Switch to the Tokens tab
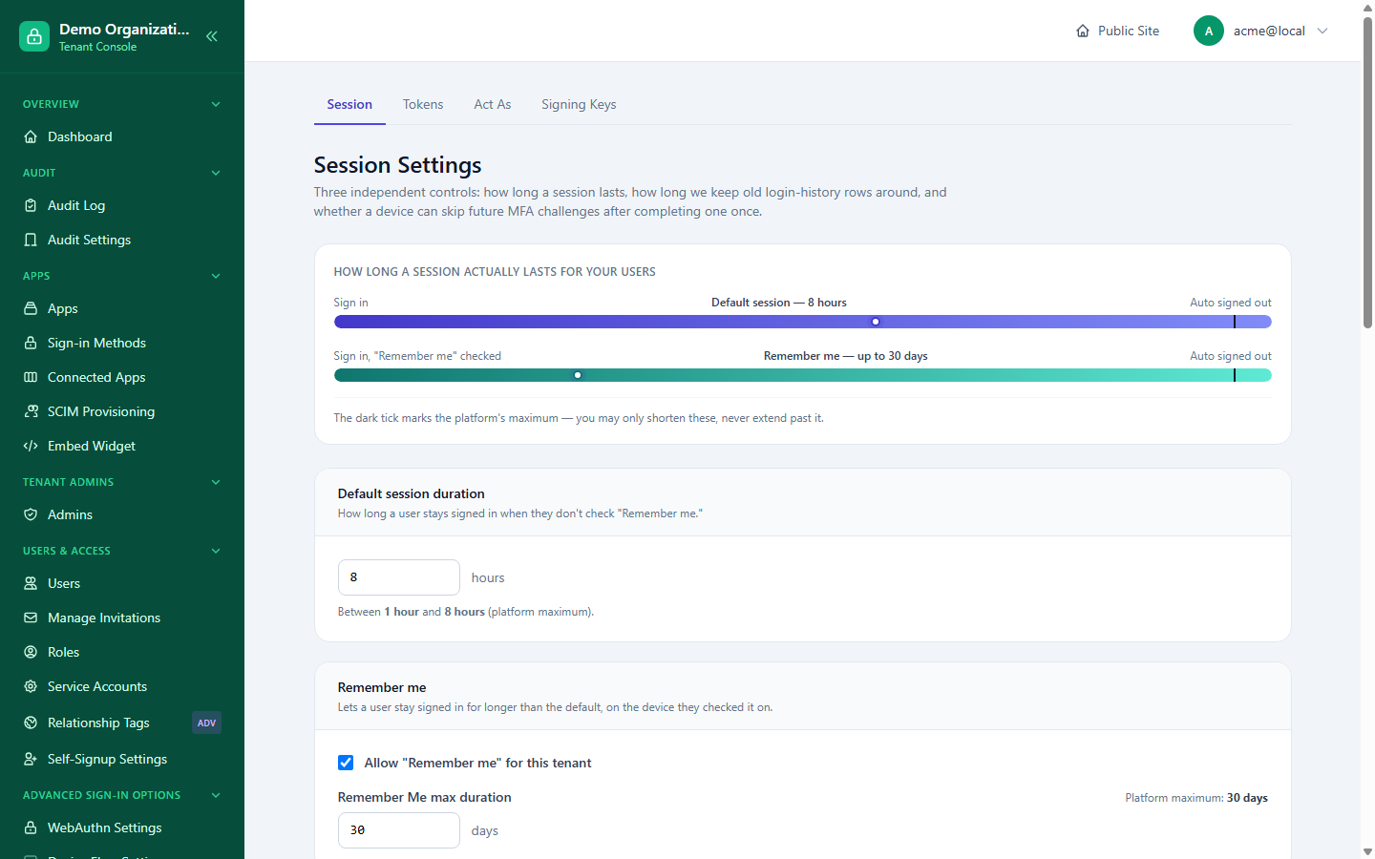1375x859 pixels. [x=423, y=104]
